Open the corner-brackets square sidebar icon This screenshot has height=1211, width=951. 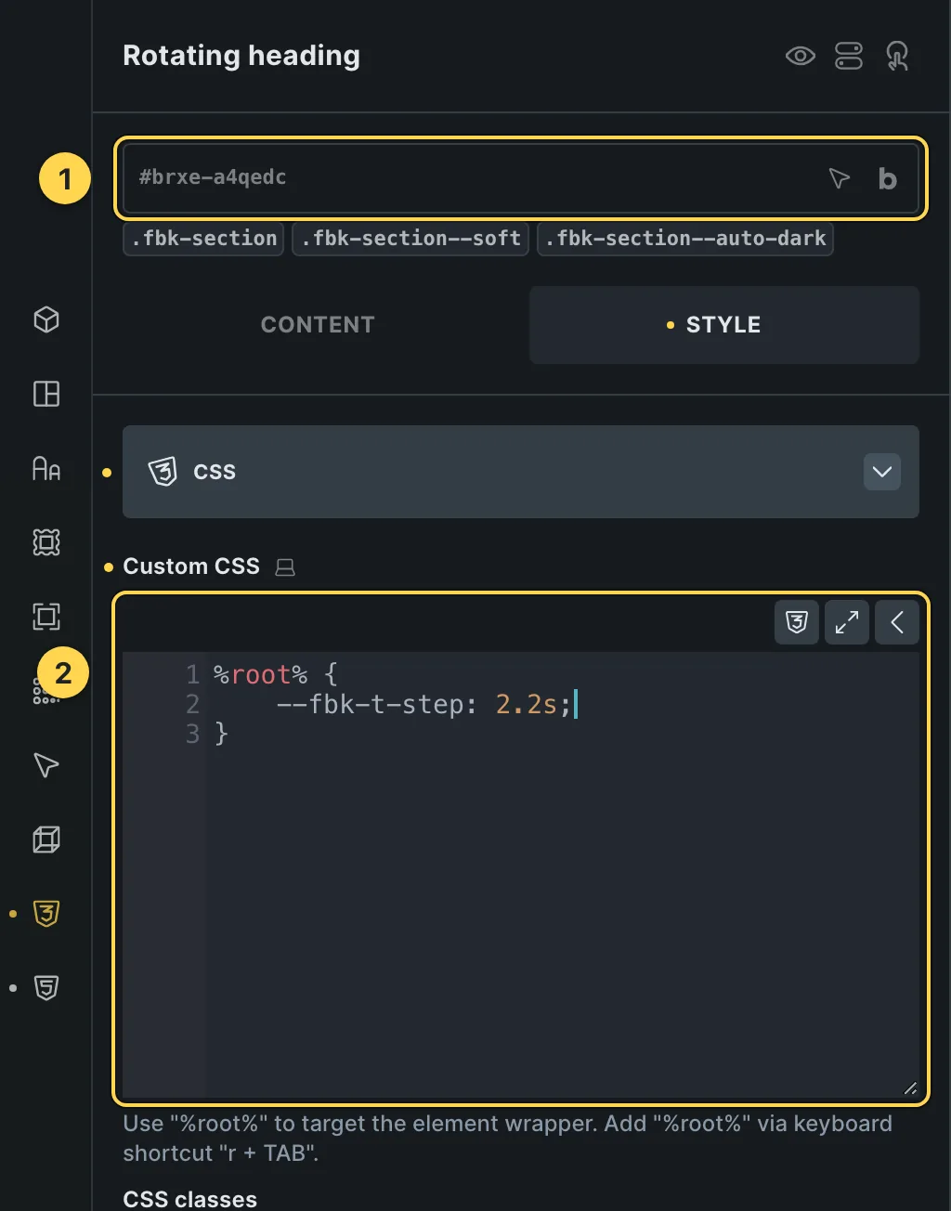[46, 617]
